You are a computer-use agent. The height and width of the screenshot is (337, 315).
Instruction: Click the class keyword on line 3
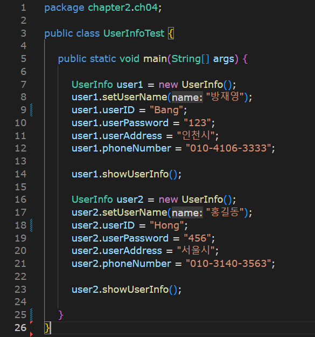(88, 33)
